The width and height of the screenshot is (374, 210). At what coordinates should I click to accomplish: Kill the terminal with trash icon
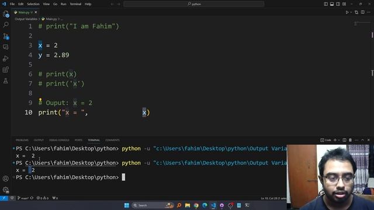[x=351, y=140]
